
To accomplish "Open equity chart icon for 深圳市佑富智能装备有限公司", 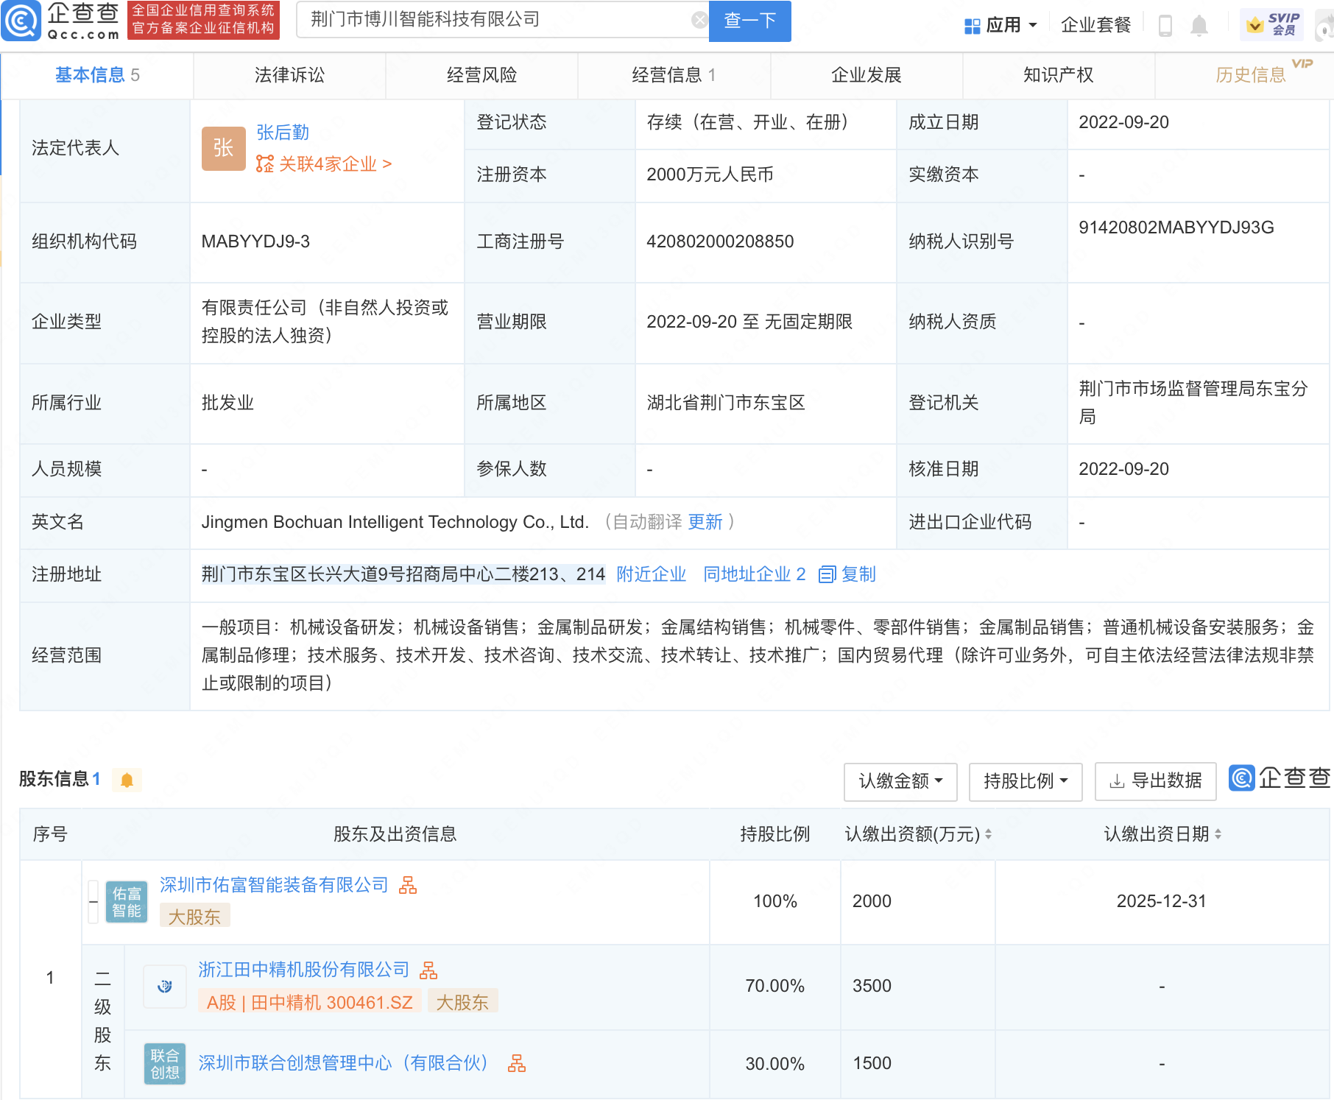I will click(408, 885).
